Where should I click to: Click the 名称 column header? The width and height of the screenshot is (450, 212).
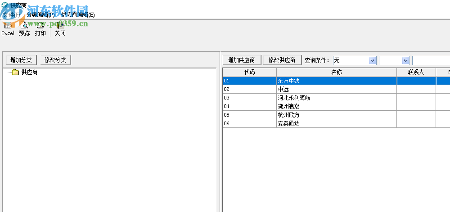coord(336,72)
